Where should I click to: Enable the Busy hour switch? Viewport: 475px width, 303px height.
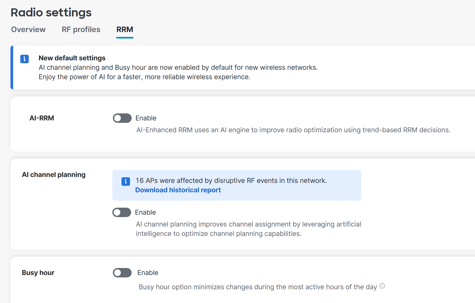click(x=122, y=273)
